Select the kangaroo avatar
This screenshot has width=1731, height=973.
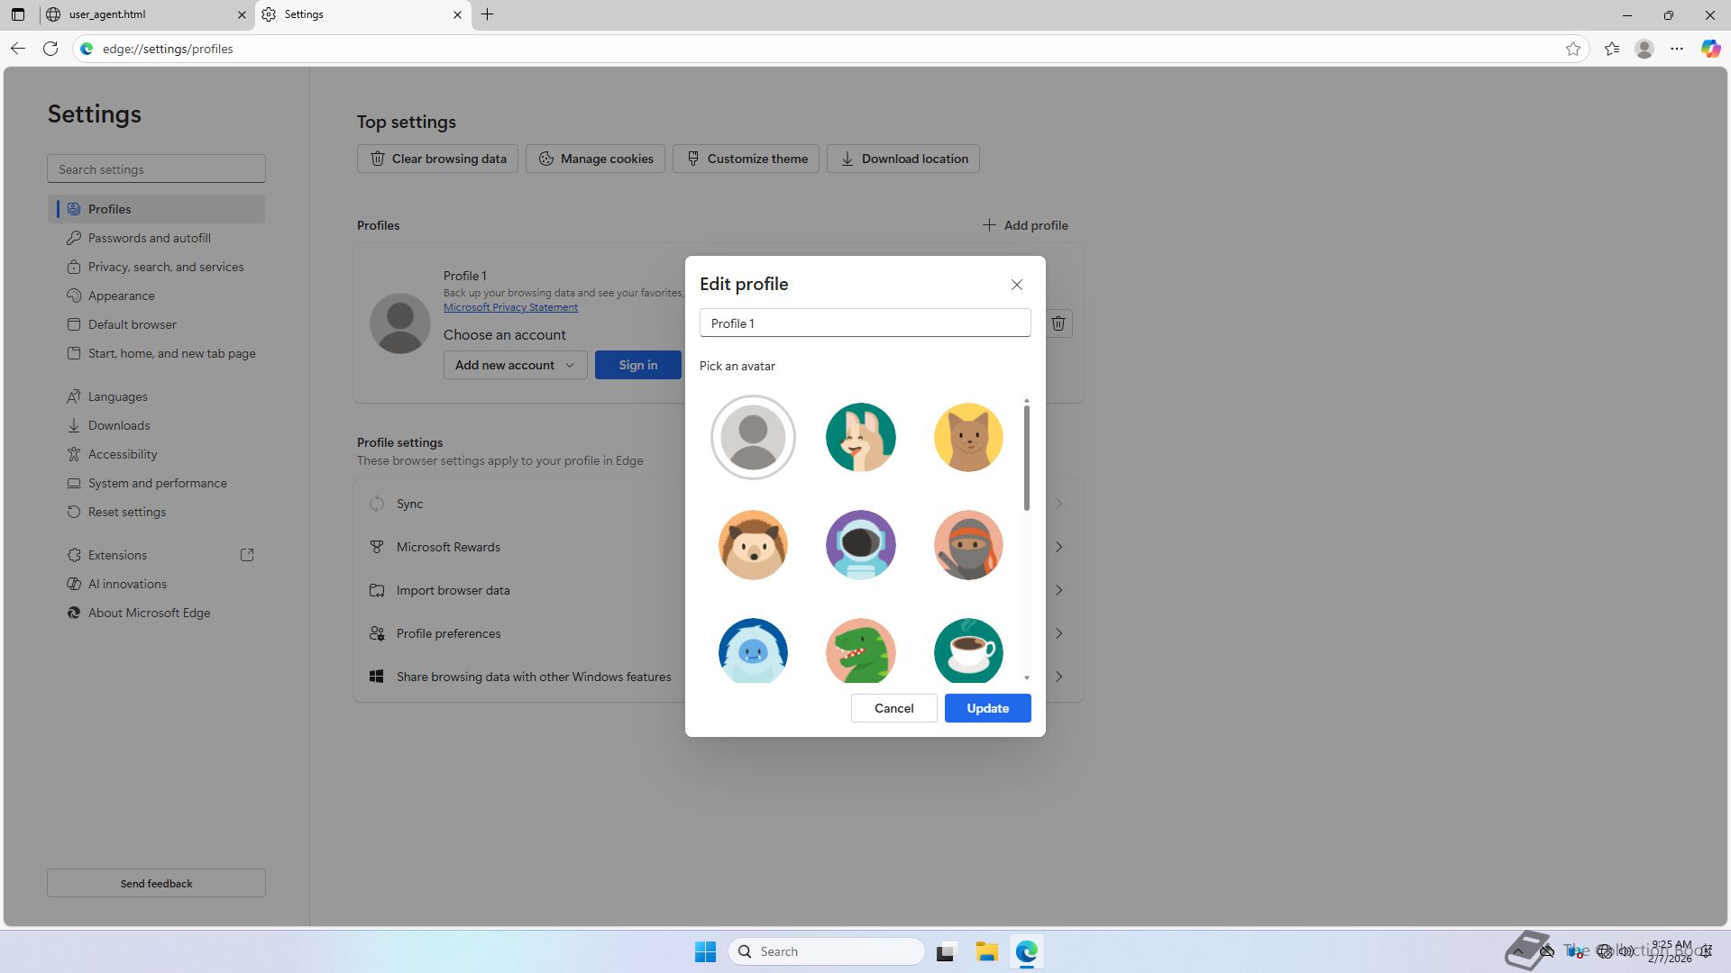pos(860,437)
